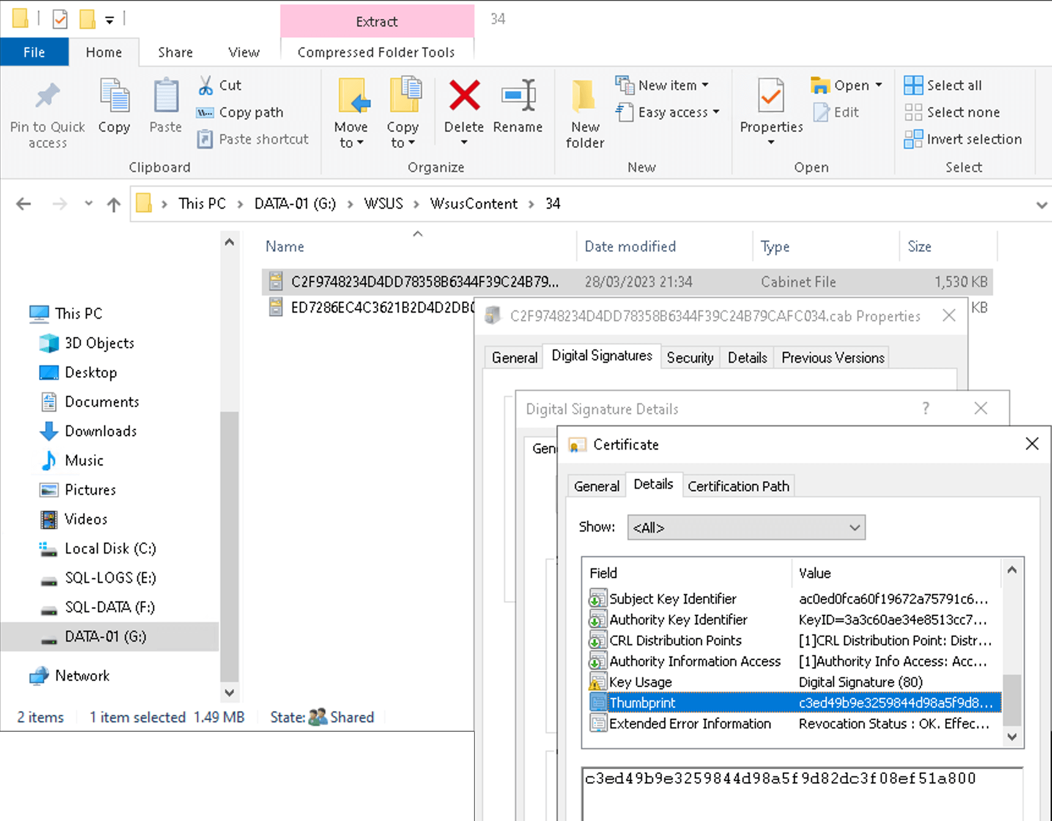Open the File menu tab
This screenshot has width=1052, height=821.
click(34, 53)
